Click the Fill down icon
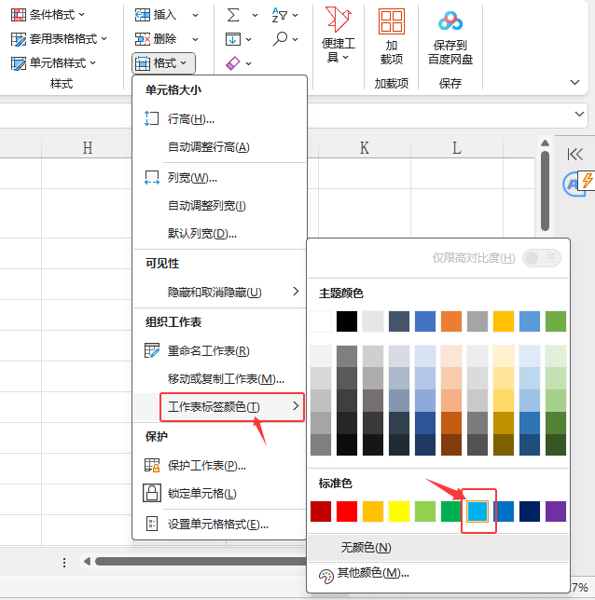The height and width of the screenshot is (600, 595). [233, 39]
